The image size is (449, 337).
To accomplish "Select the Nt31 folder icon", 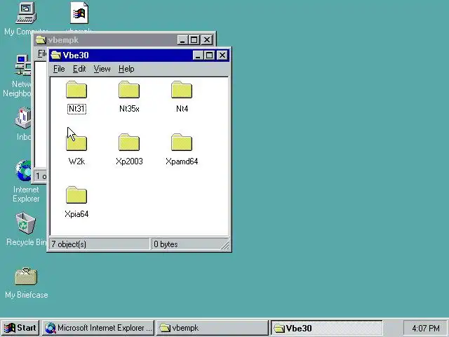I will coord(76,90).
